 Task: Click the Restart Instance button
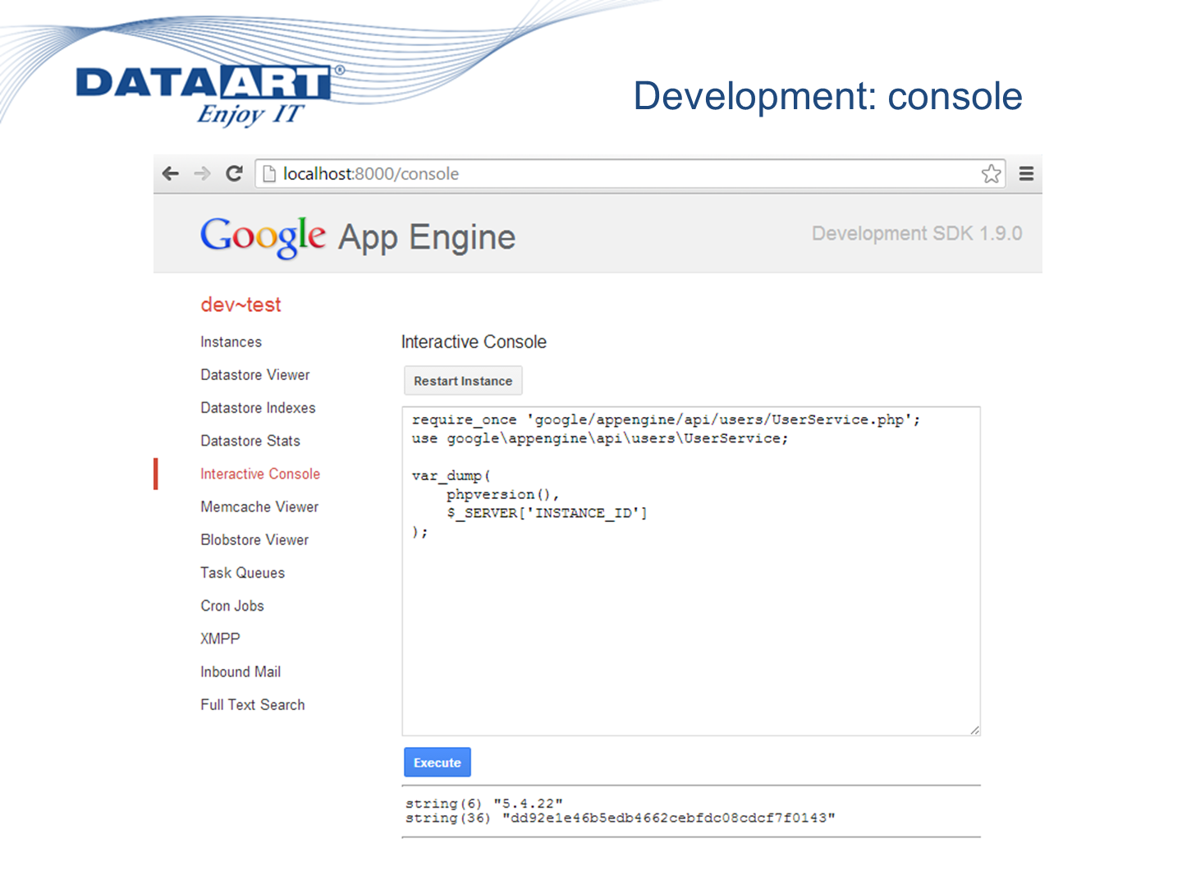tap(463, 381)
